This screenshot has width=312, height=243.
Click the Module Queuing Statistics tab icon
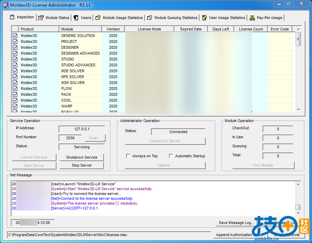[x=150, y=18]
